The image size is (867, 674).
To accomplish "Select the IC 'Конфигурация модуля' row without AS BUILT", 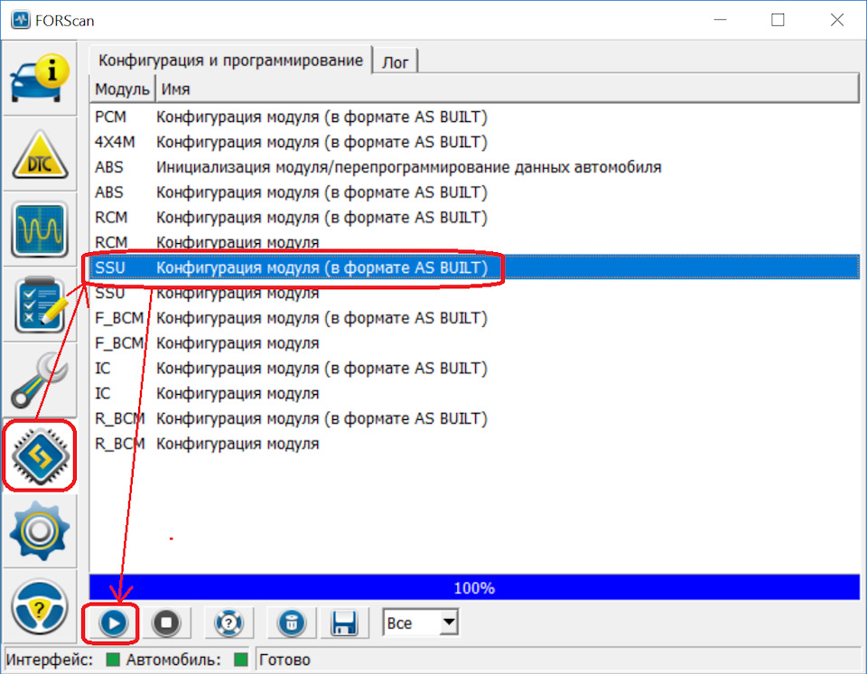I will pos(474,393).
